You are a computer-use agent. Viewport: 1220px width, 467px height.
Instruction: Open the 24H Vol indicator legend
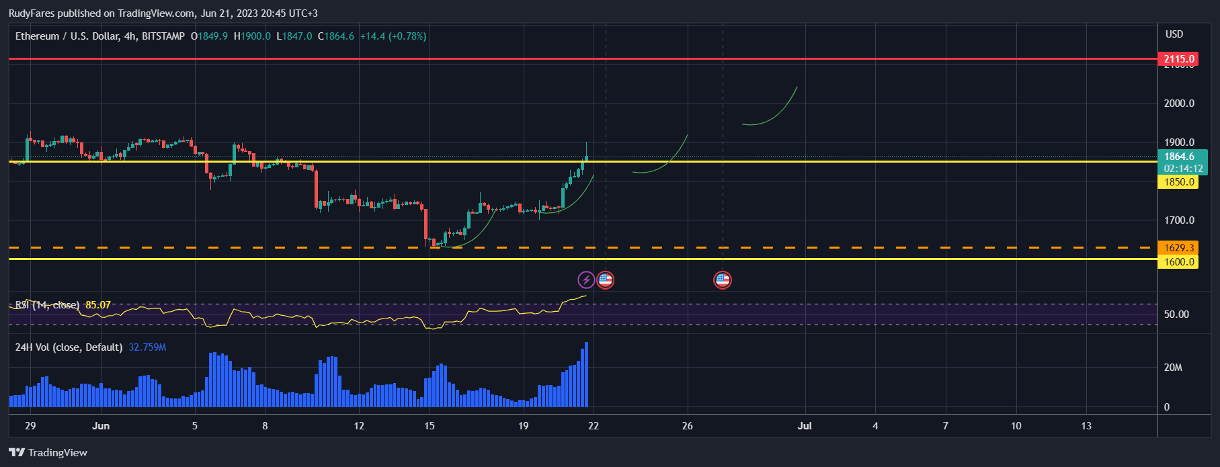69,347
